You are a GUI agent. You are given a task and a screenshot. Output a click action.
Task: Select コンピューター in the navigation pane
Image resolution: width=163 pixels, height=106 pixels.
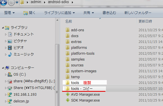(22, 68)
